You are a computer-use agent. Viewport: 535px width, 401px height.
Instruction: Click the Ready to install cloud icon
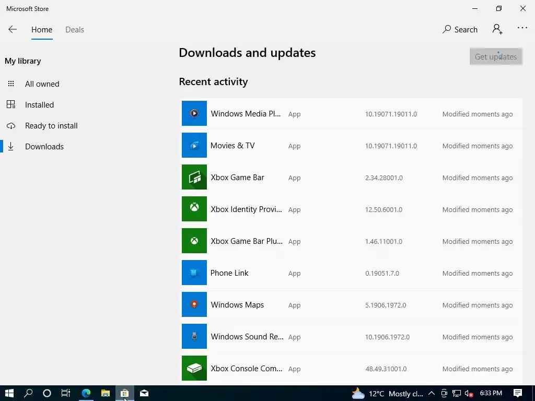[x=11, y=126]
